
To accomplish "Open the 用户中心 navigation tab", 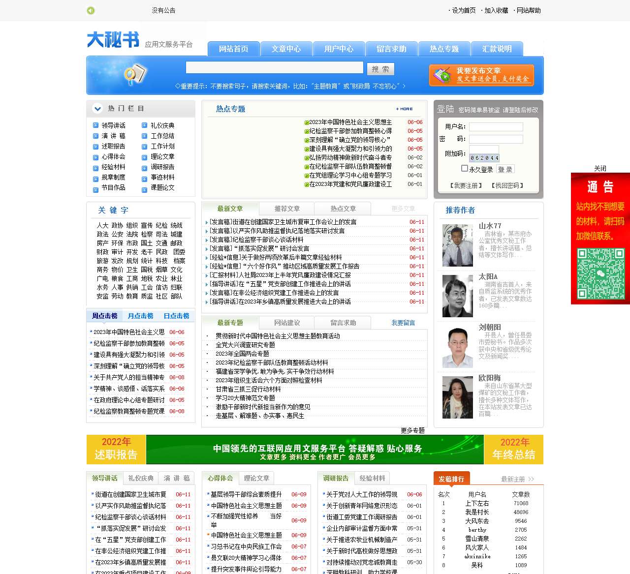I will point(339,49).
